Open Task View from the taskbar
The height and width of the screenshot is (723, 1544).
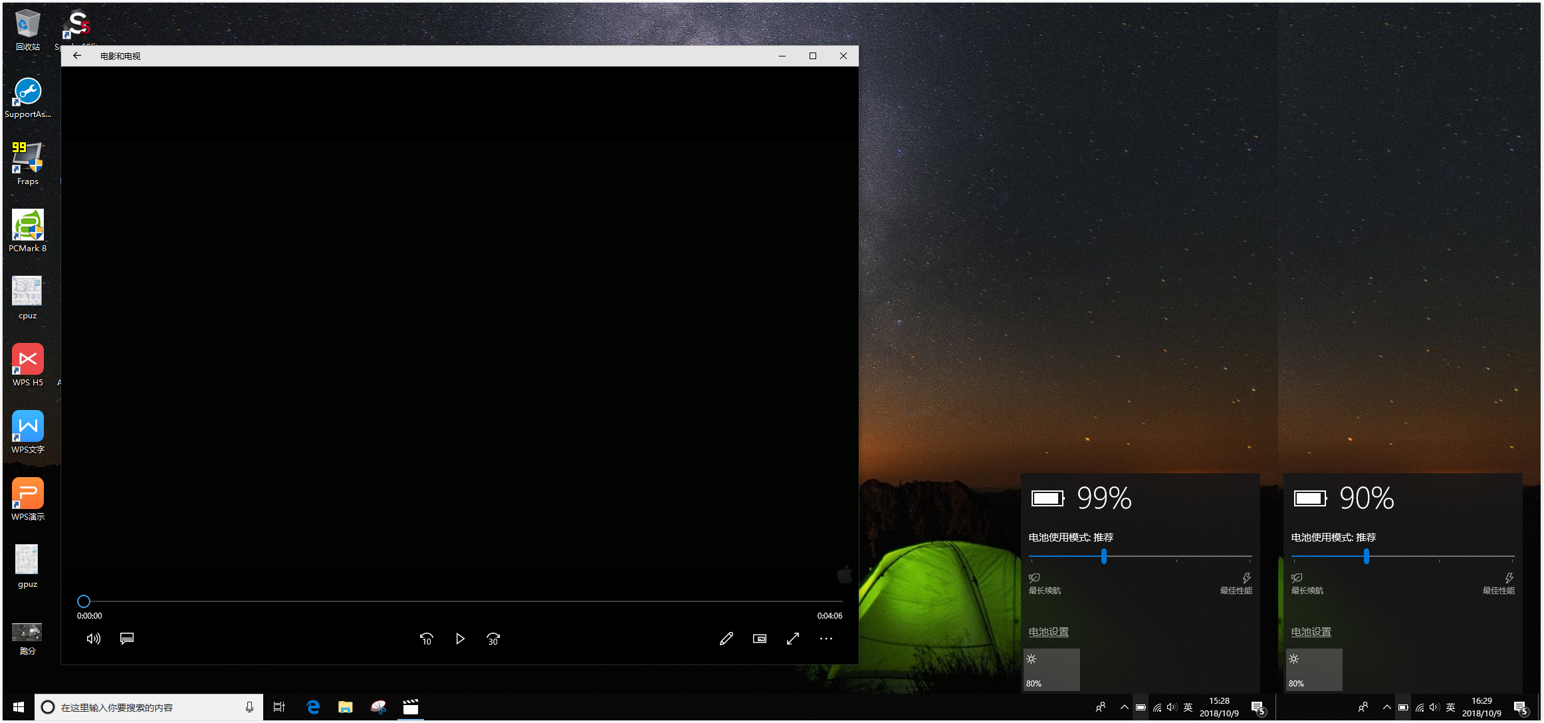(x=279, y=708)
